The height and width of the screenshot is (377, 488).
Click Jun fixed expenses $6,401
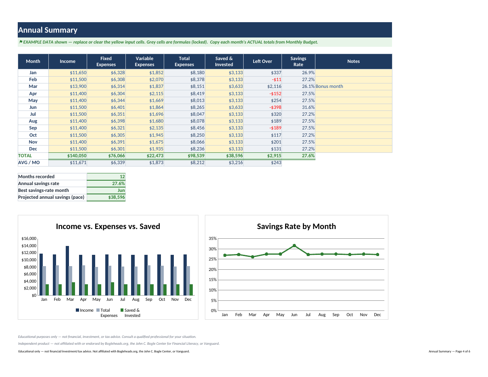pos(106,107)
